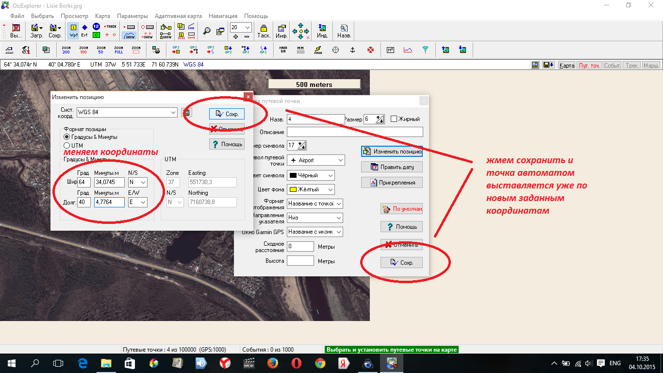663x373 pixels.
Task: Click the padlock Таск. icon
Action: (264, 31)
